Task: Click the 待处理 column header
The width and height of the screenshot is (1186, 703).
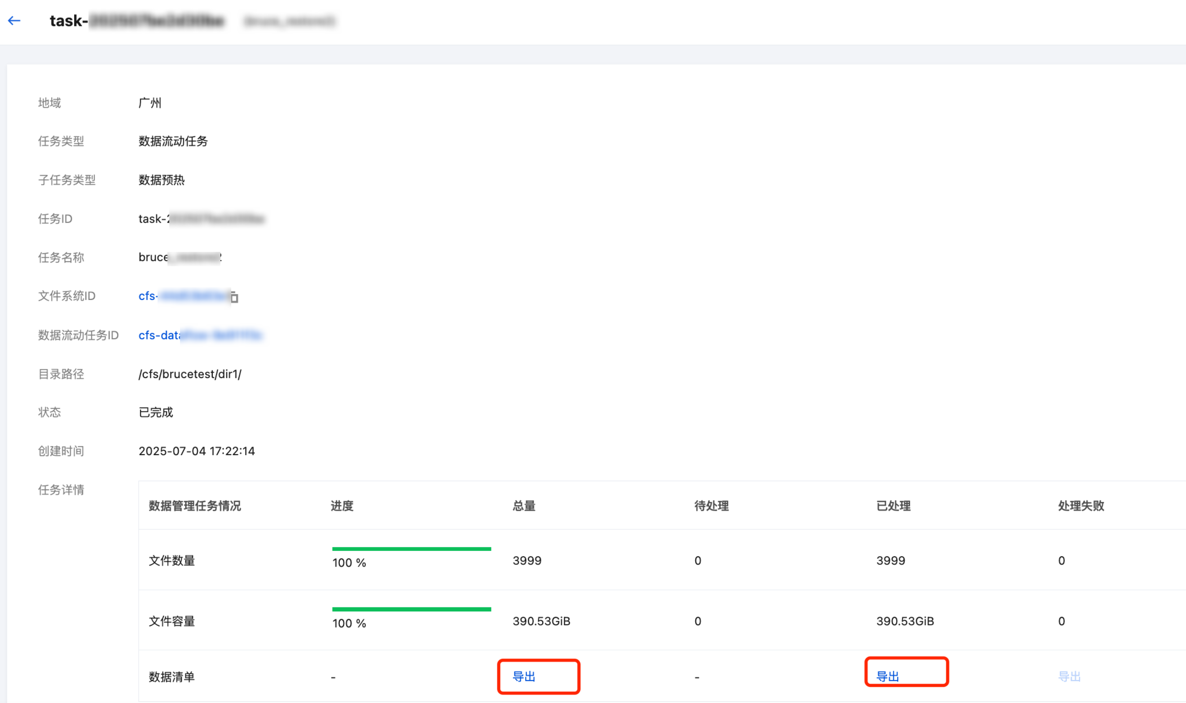Action: 712,506
